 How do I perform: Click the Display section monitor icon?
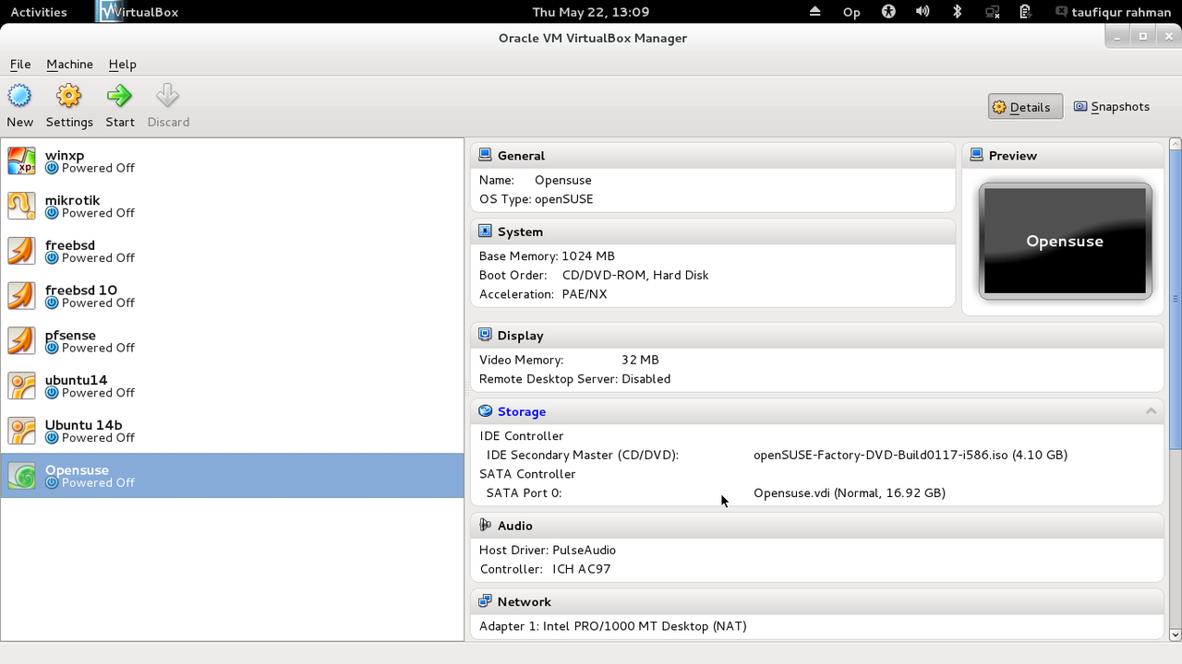click(x=485, y=335)
